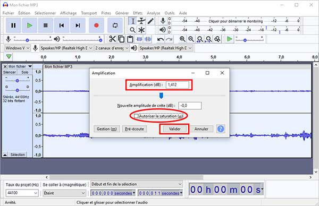This screenshot has width=319, height=206.
Task: Select the Multi-tool asterisk icon
Action: pos(141,30)
